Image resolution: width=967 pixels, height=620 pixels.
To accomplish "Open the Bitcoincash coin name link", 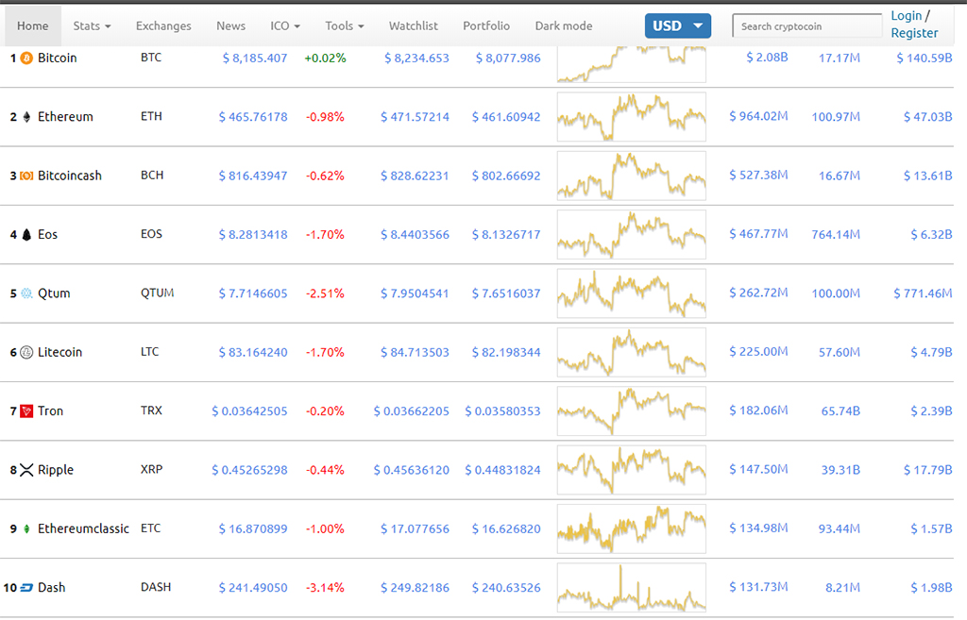I will pos(70,176).
